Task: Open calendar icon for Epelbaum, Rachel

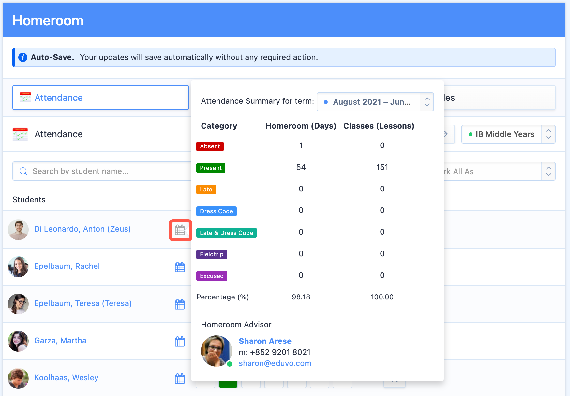Action: 180,267
